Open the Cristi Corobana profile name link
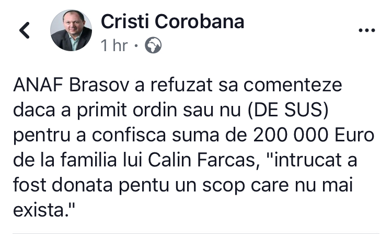 [172, 21]
